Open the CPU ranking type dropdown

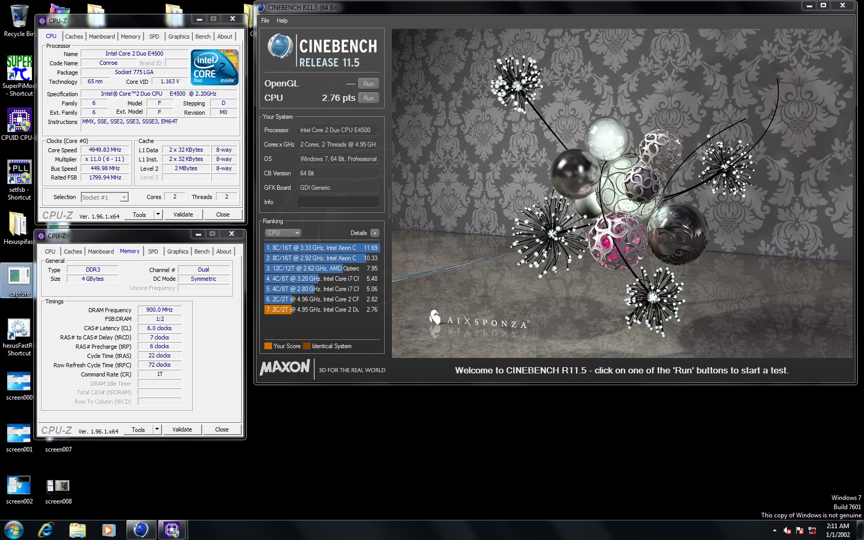pyautogui.click(x=283, y=233)
